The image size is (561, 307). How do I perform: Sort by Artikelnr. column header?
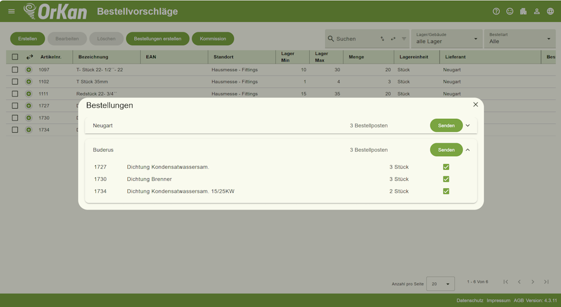[x=51, y=57]
